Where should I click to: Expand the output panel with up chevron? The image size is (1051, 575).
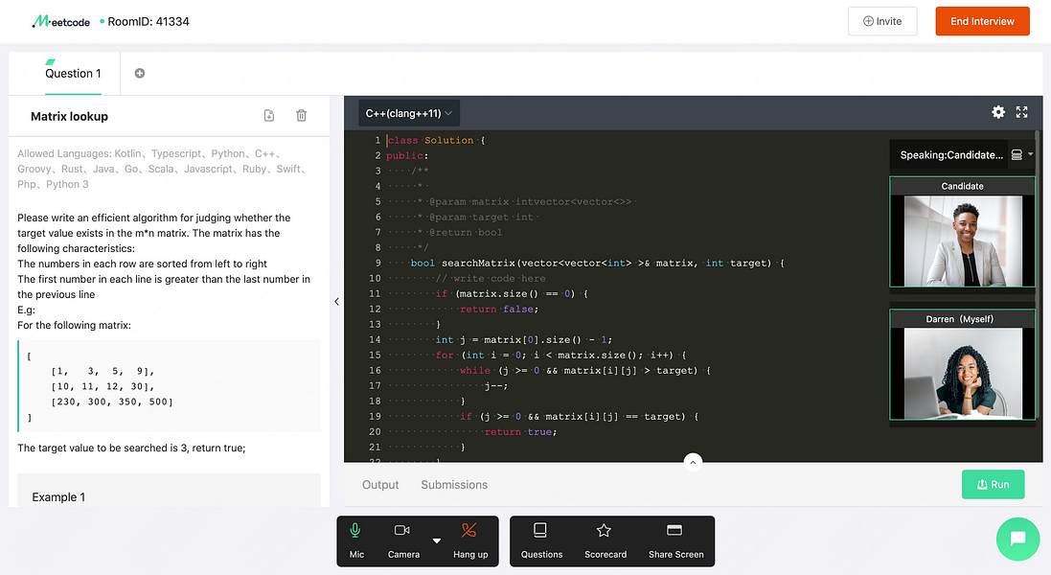pyautogui.click(x=693, y=462)
